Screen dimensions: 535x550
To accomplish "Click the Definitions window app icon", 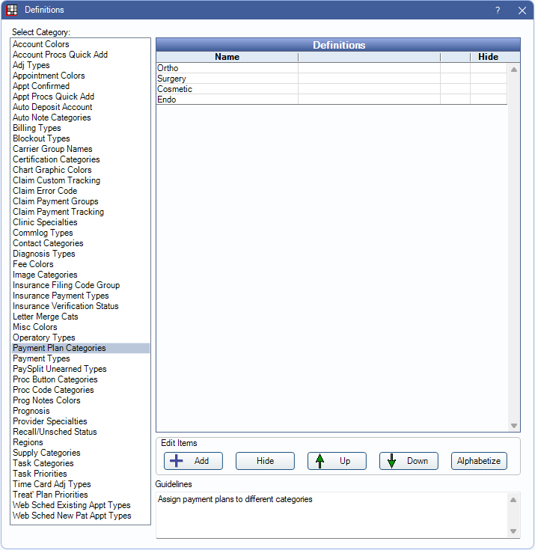I will pos(12,10).
